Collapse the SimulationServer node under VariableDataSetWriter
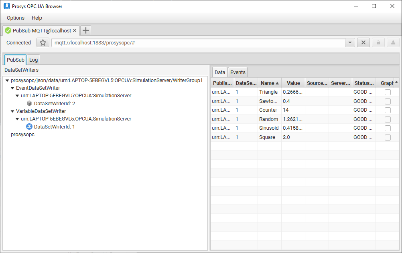This screenshot has width=402, height=253. pos(17,119)
